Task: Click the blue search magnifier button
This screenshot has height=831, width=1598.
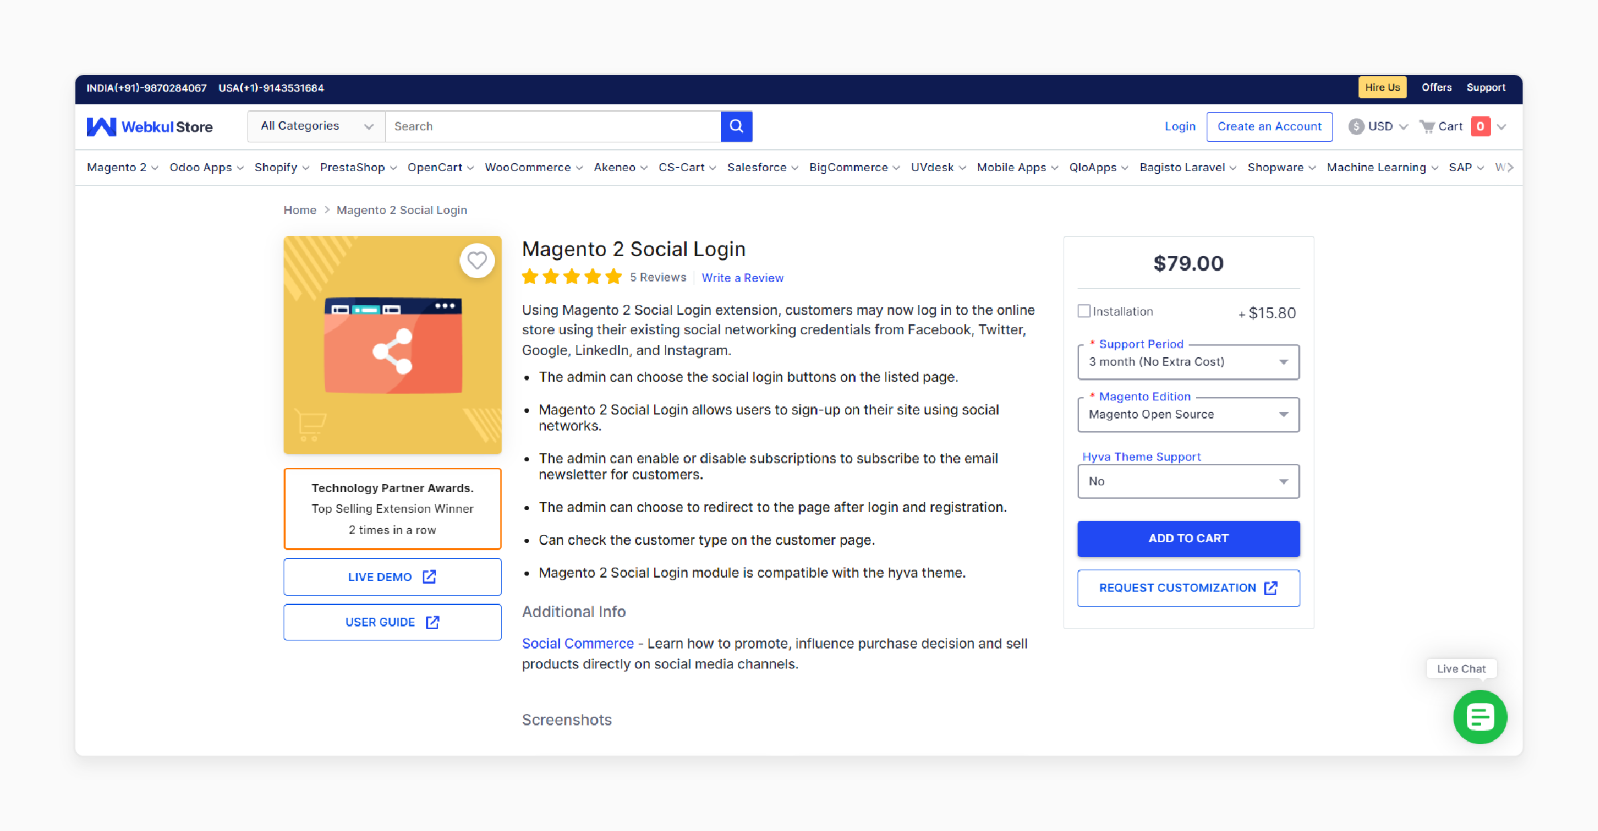Action: click(x=736, y=126)
